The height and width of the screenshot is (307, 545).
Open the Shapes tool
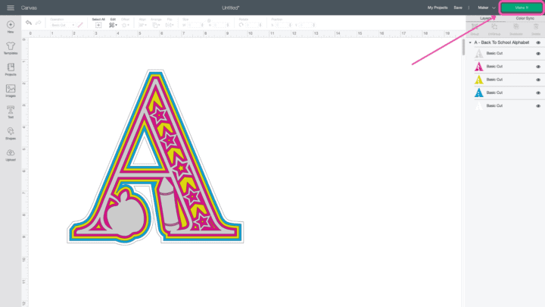point(11,133)
